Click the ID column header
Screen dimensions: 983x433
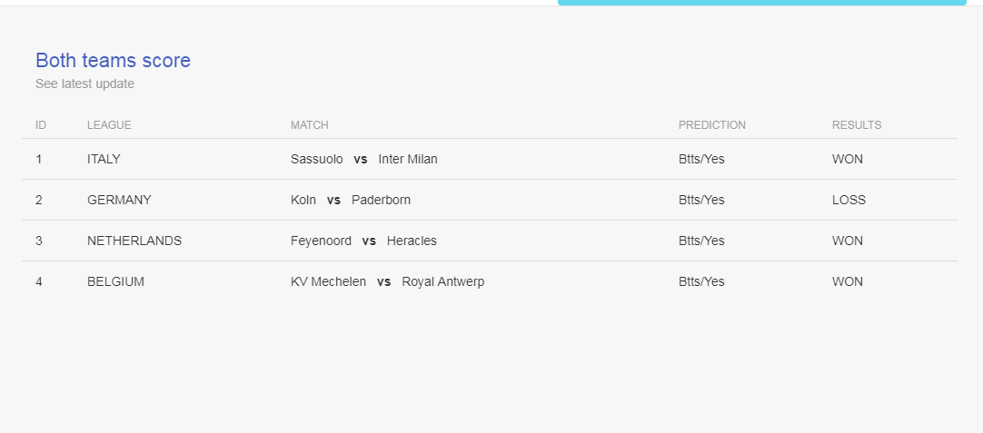41,124
